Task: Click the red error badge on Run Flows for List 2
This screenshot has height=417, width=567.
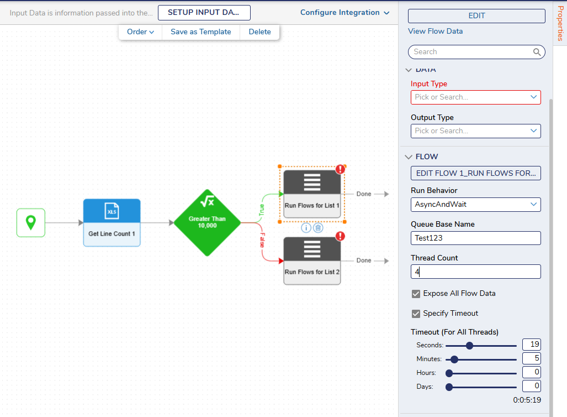Action: coord(340,236)
